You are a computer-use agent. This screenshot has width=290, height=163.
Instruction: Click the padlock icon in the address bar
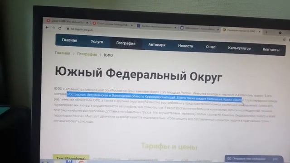pos(68,29)
